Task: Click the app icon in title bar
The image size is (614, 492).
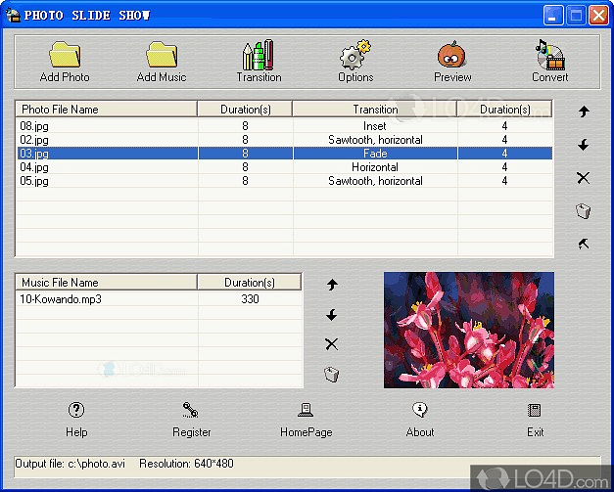Action: coord(13,15)
